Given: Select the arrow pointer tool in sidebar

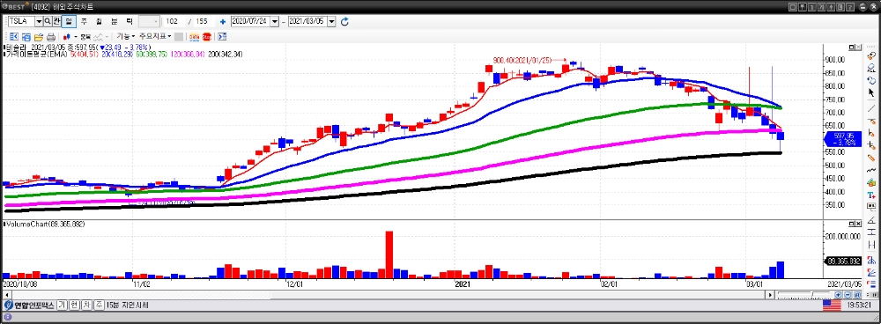Looking at the screenshot, I should [x=871, y=92].
